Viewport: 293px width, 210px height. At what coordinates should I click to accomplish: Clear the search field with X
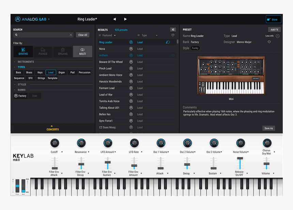click(71, 35)
